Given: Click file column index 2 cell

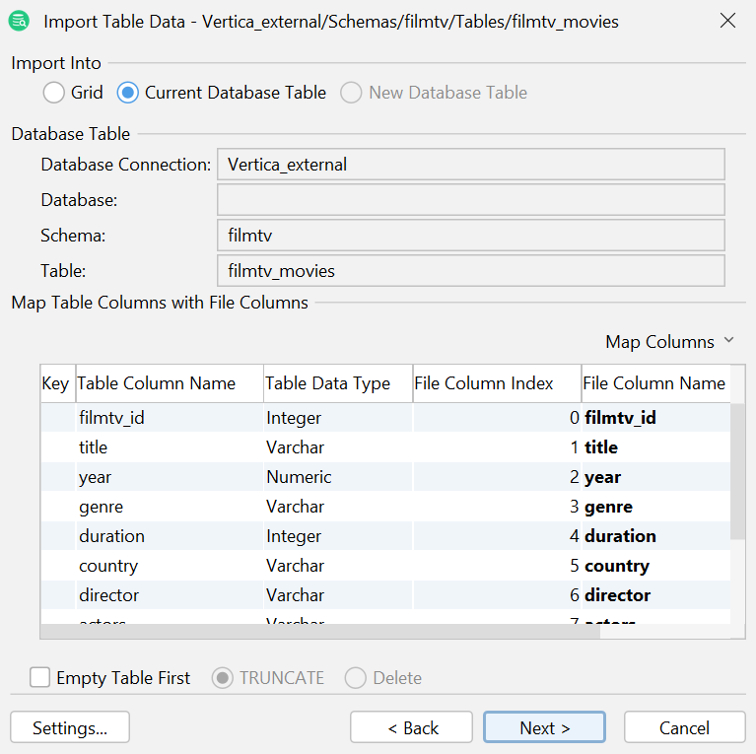Looking at the screenshot, I should 497,477.
